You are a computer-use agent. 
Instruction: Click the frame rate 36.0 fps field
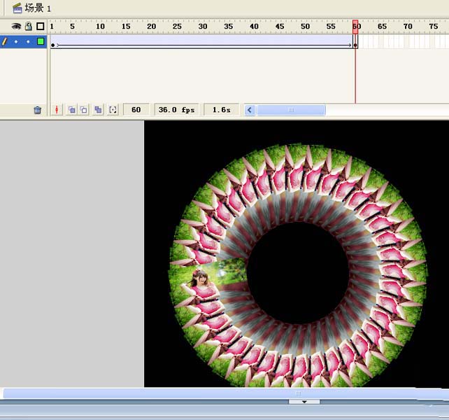point(176,110)
